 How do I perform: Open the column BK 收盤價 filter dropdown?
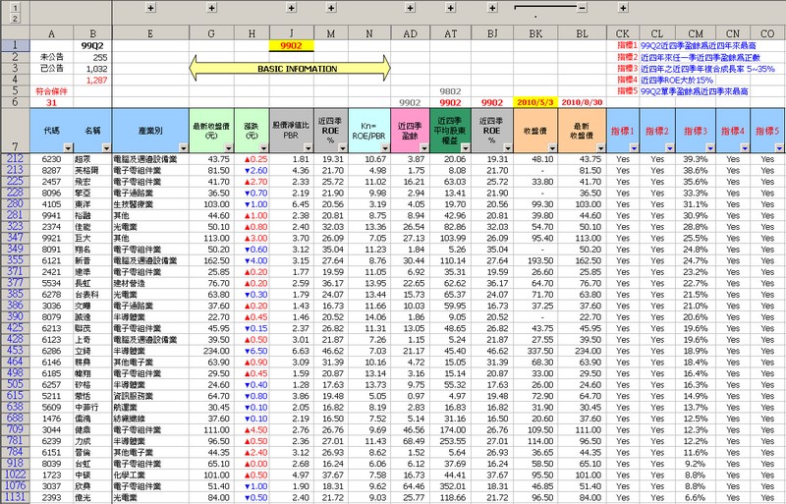[x=552, y=148]
